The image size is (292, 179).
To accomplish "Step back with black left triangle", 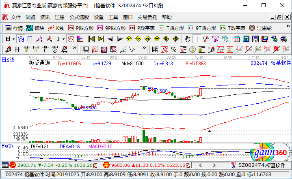I will (110, 39).
